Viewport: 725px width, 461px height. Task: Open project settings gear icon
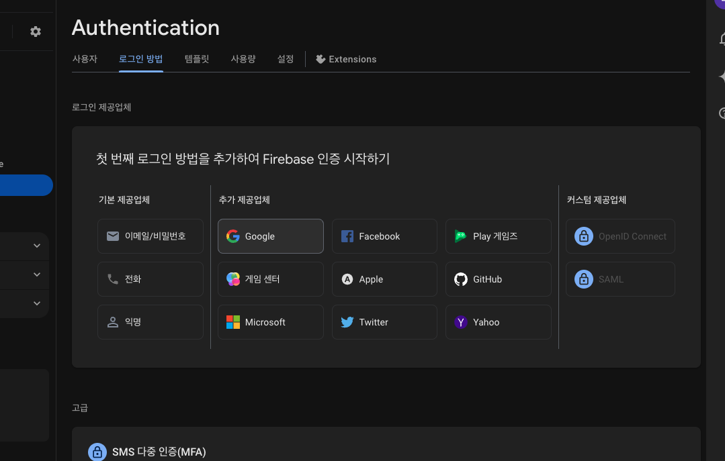coord(36,32)
